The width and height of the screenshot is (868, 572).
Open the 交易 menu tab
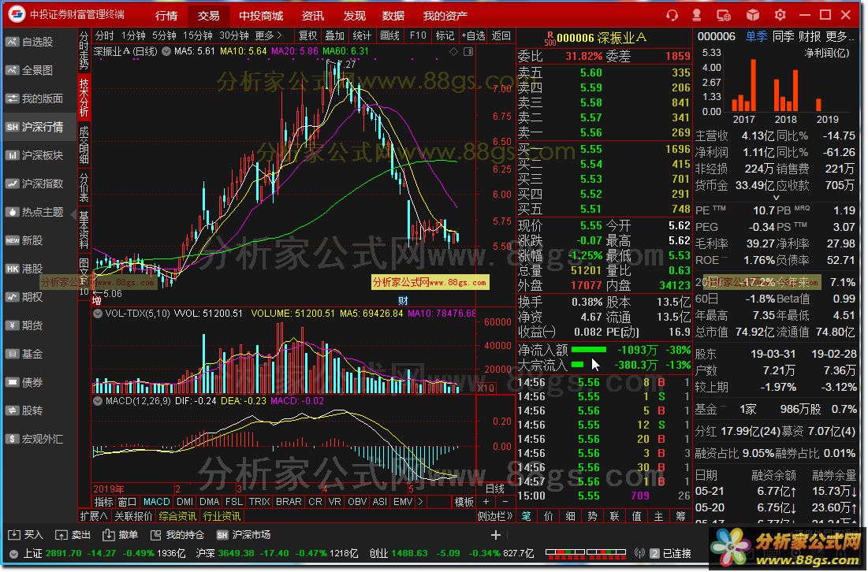tap(209, 16)
